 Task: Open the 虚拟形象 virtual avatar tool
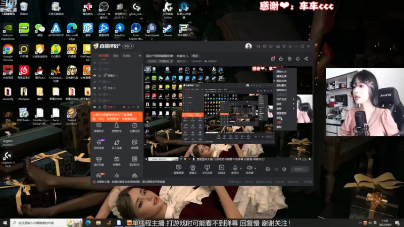tap(98, 161)
